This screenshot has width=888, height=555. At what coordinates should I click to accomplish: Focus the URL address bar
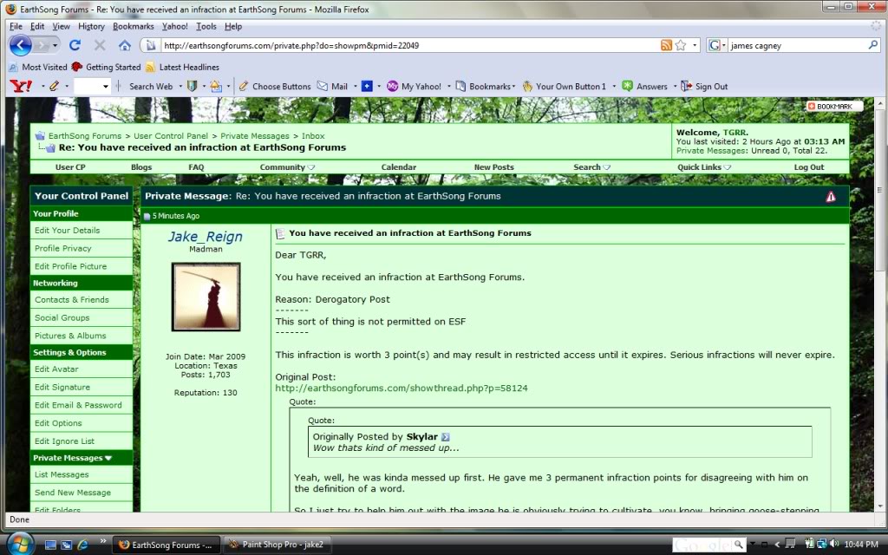pyautogui.click(x=409, y=45)
